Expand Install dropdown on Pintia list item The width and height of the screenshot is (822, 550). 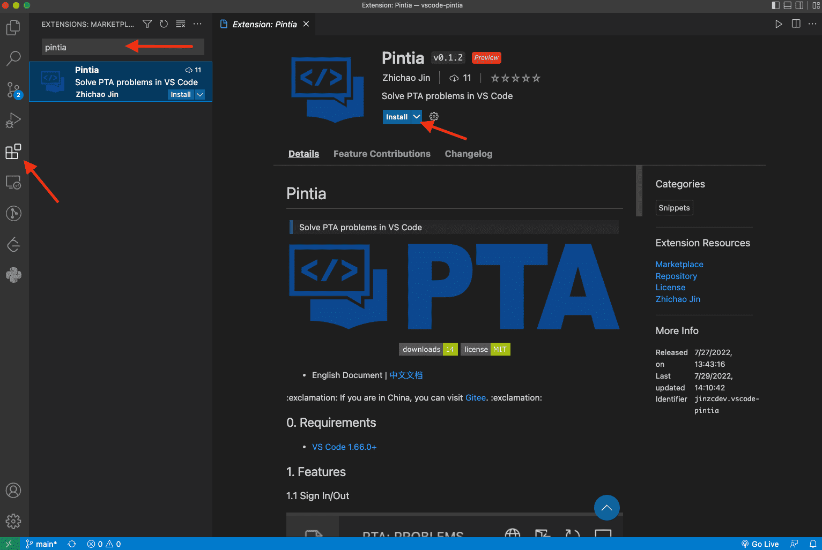pyautogui.click(x=200, y=94)
